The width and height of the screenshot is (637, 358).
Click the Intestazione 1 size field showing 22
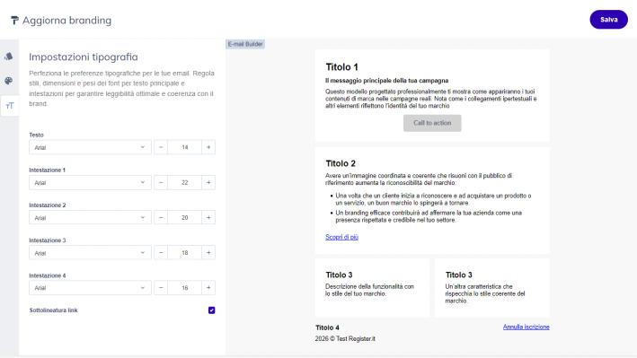click(185, 183)
